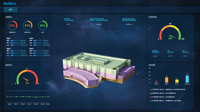Viewport: 200px width, 112px height.
Task: Open first red alarm entry in list
Action: (x=168, y=89)
